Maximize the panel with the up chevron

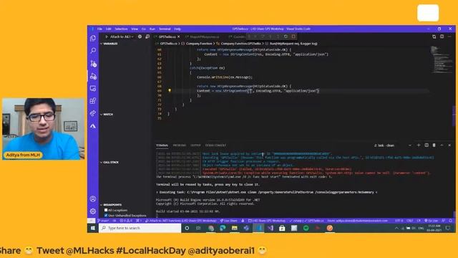442,145
